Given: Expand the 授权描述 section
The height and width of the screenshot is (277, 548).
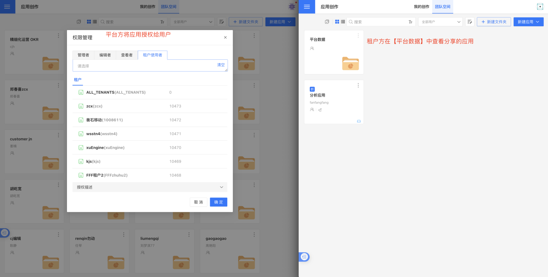Looking at the screenshot, I should coord(150,187).
